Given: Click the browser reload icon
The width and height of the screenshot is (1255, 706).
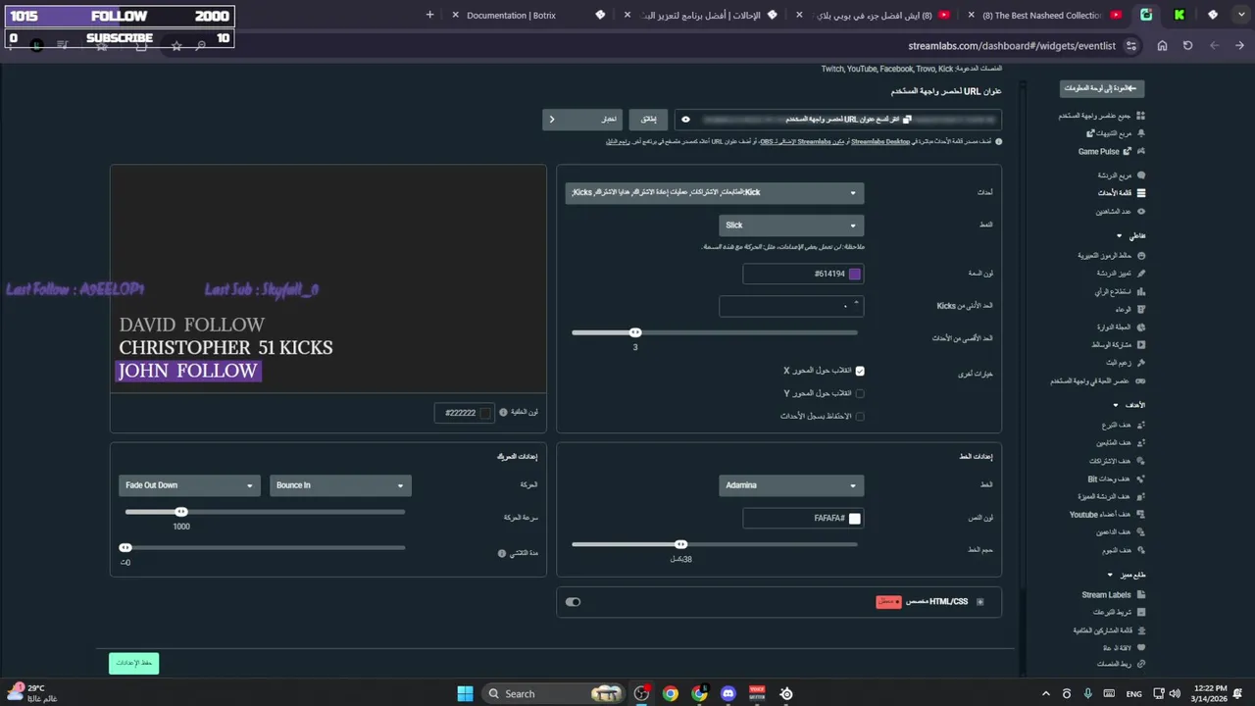Looking at the screenshot, I should click(1187, 45).
